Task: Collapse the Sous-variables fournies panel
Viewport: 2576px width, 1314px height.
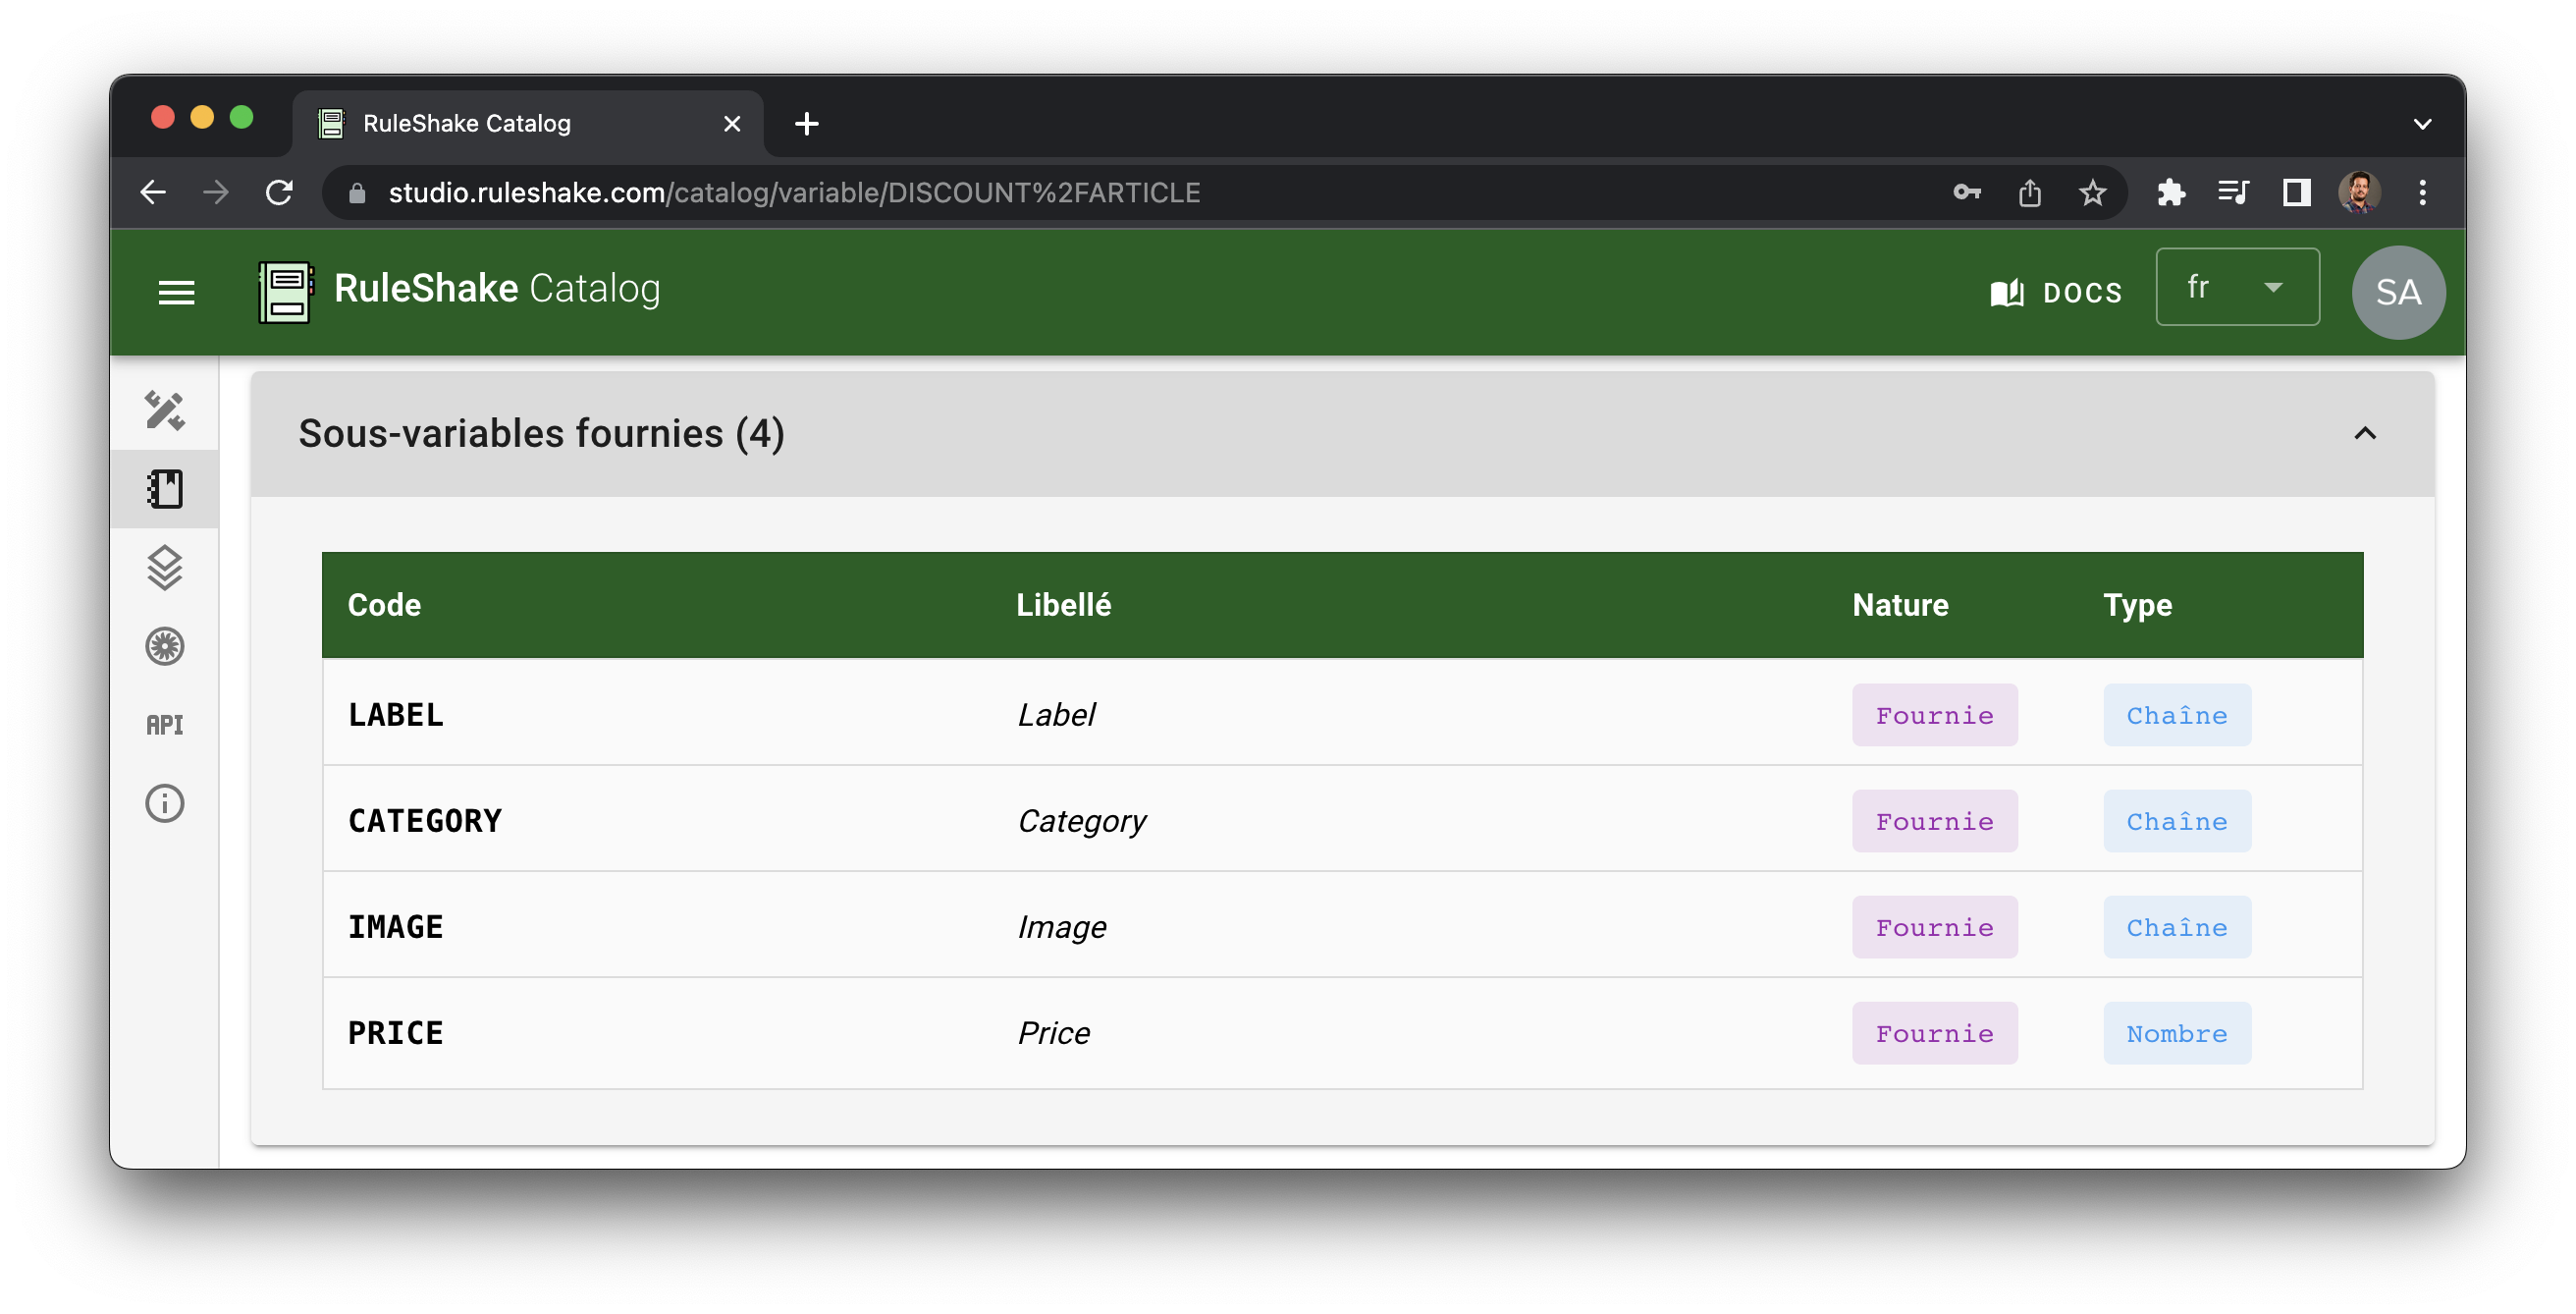Action: (x=2364, y=433)
